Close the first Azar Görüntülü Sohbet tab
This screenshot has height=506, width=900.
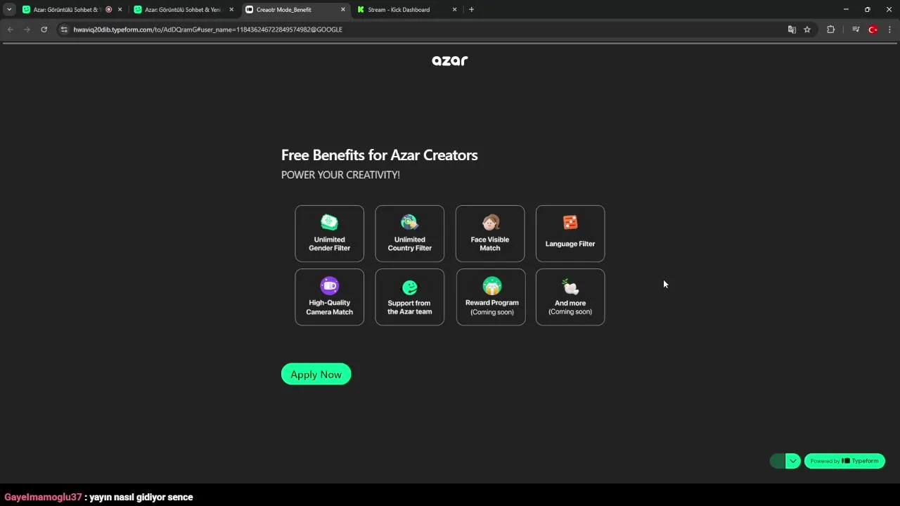click(120, 10)
